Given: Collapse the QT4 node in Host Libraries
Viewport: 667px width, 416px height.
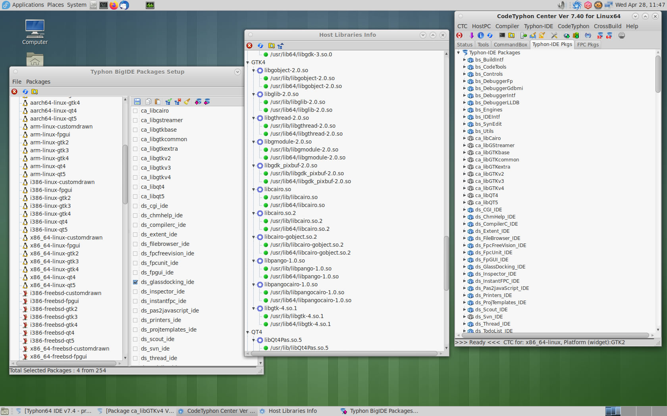Looking at the screenshot, I should tap(248, 332).
